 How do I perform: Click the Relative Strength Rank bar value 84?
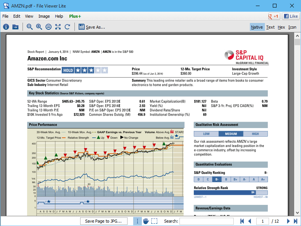pyautogui.click(x=253, y=192)
